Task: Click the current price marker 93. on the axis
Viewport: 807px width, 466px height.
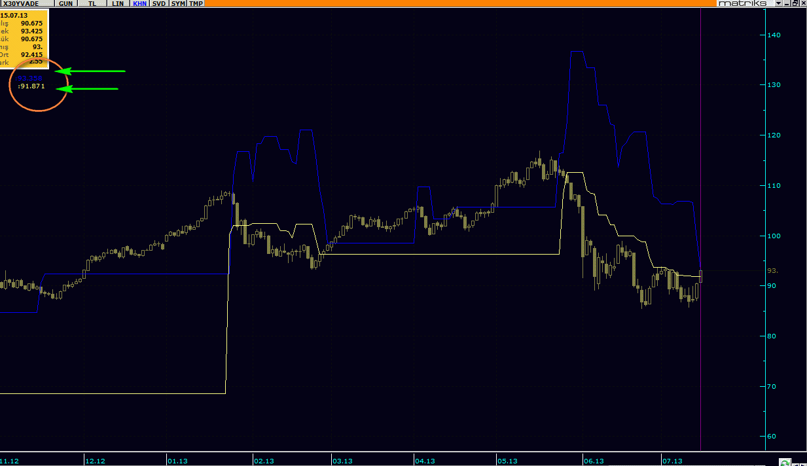Action: tap(772, 270)
